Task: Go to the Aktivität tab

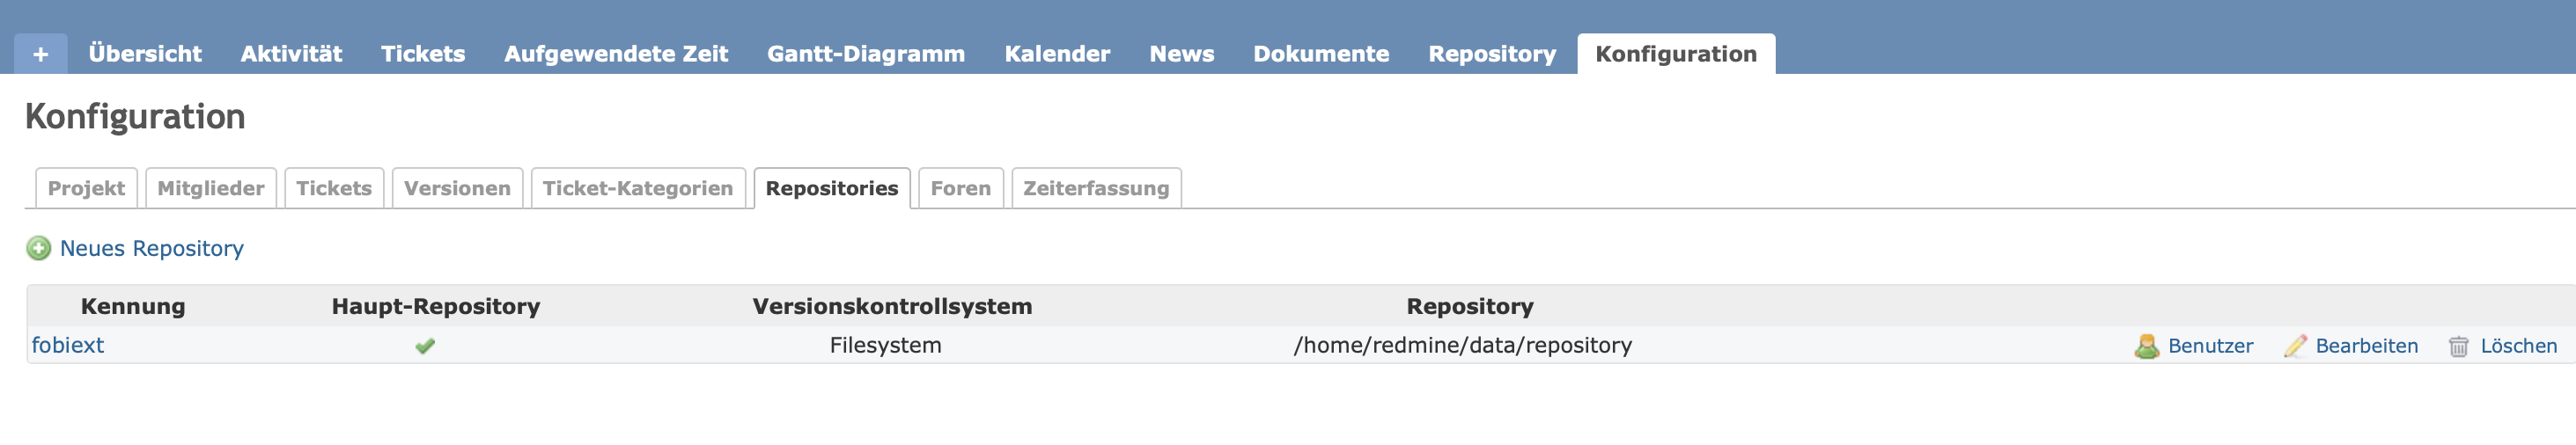Action: coord(291,54)
